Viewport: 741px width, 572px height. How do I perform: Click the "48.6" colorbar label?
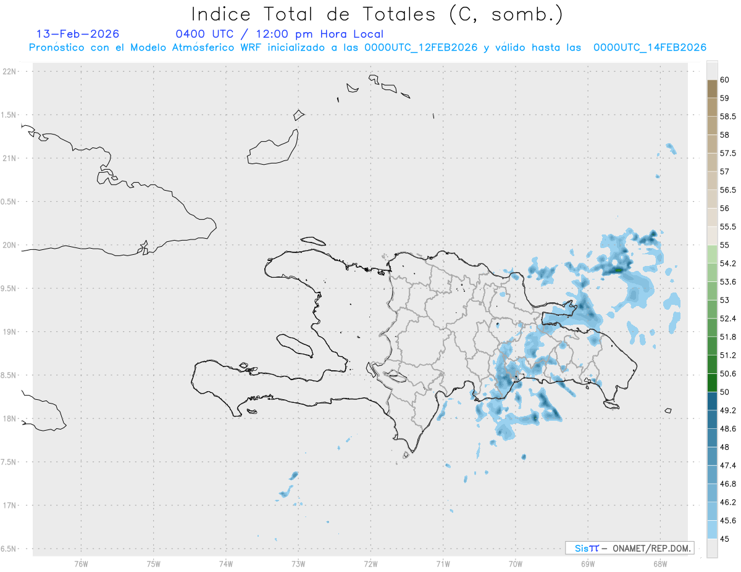point(727,429)
